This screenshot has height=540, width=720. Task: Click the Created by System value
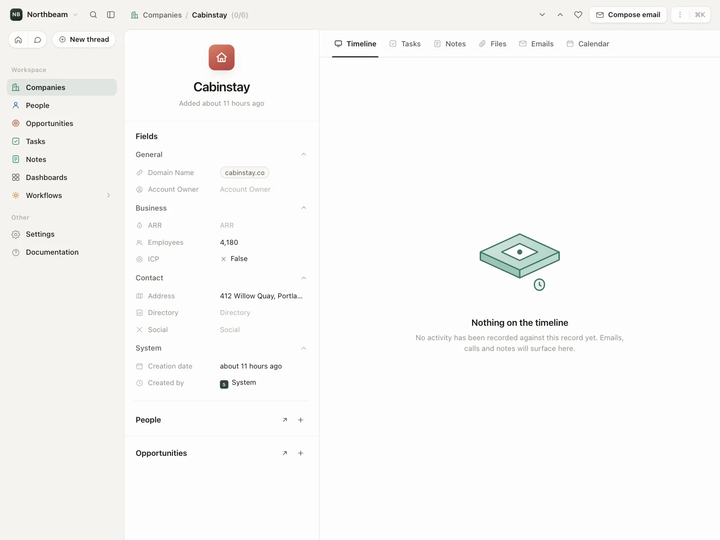[x=238, y=383]
